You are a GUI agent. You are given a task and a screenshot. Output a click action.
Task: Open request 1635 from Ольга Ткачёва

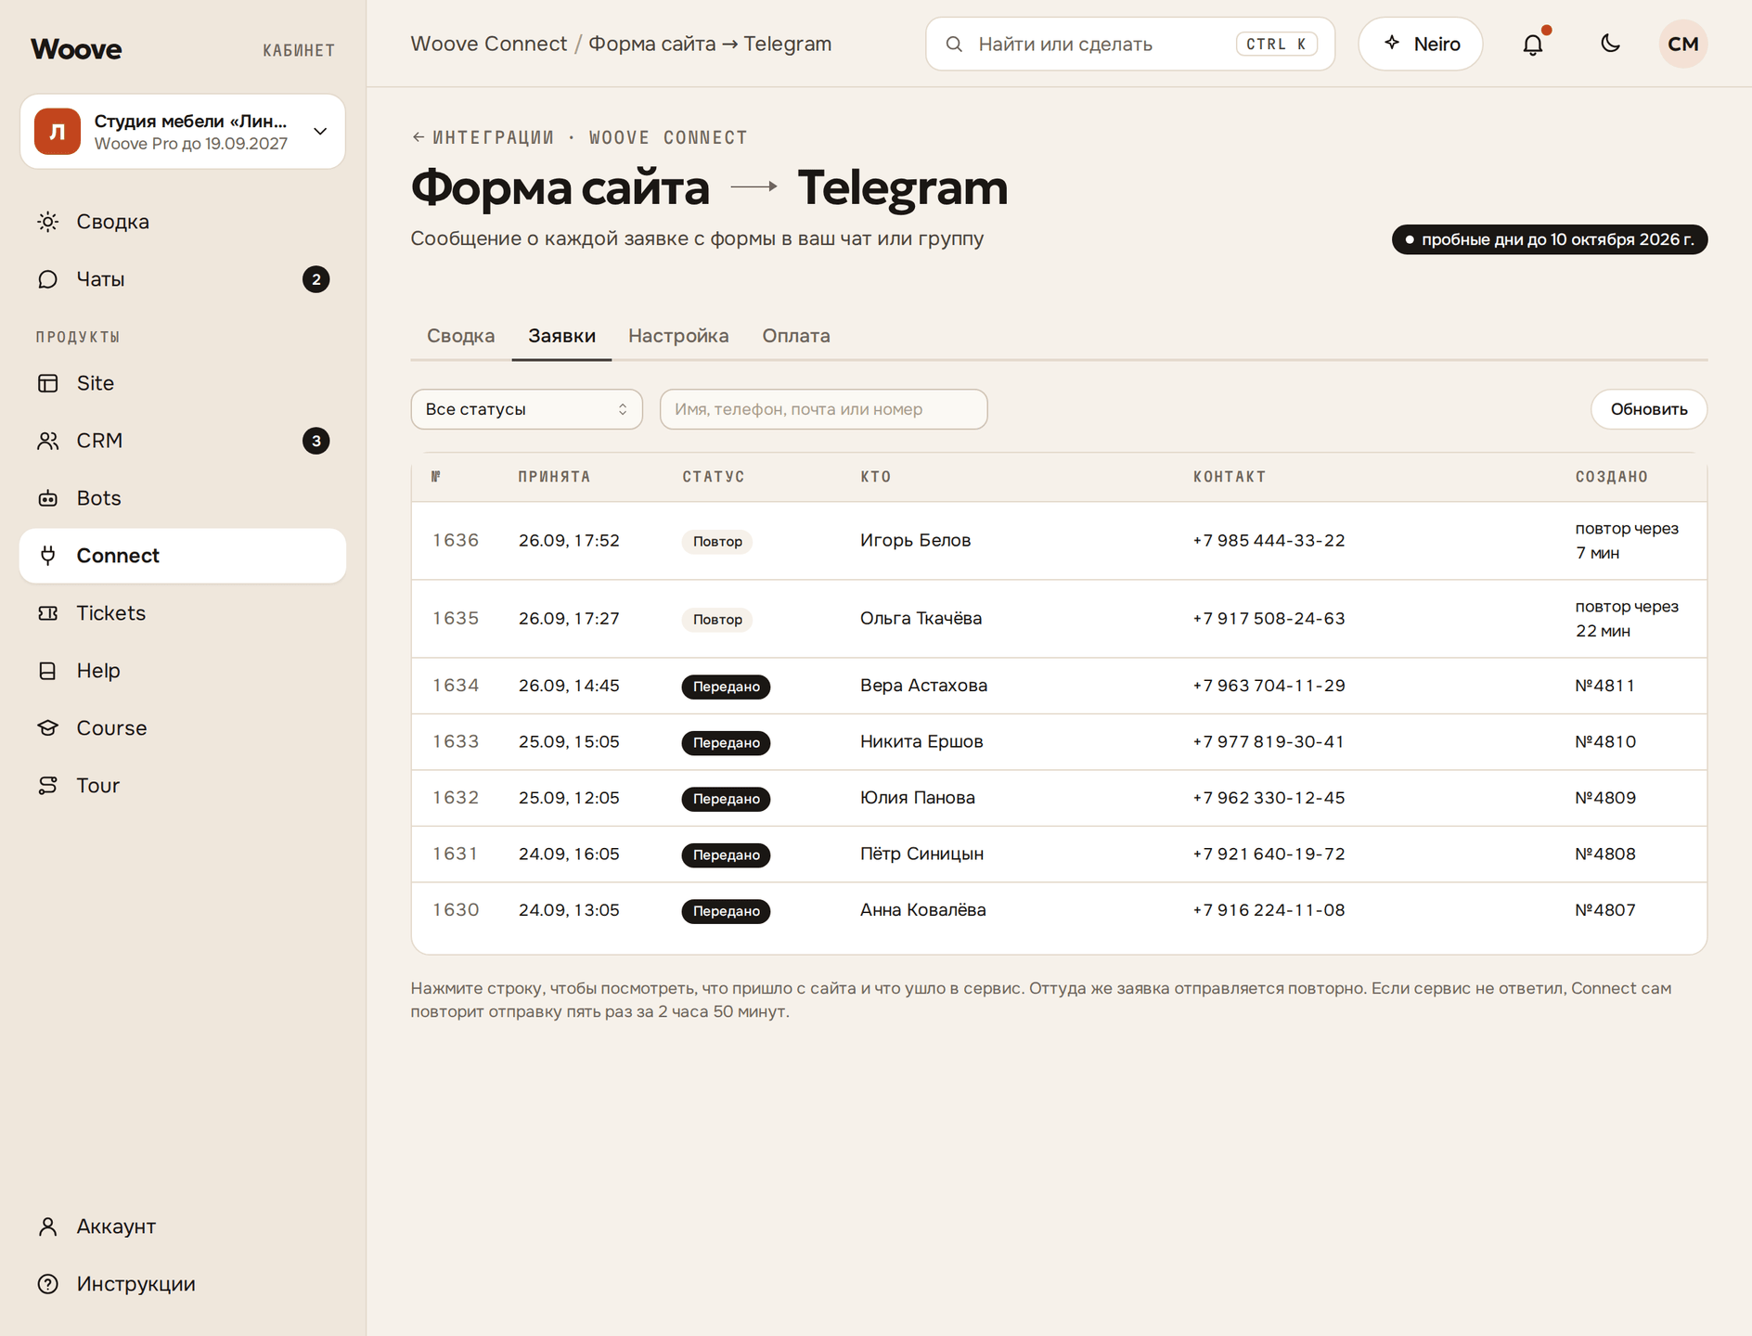coord(1059,619)
